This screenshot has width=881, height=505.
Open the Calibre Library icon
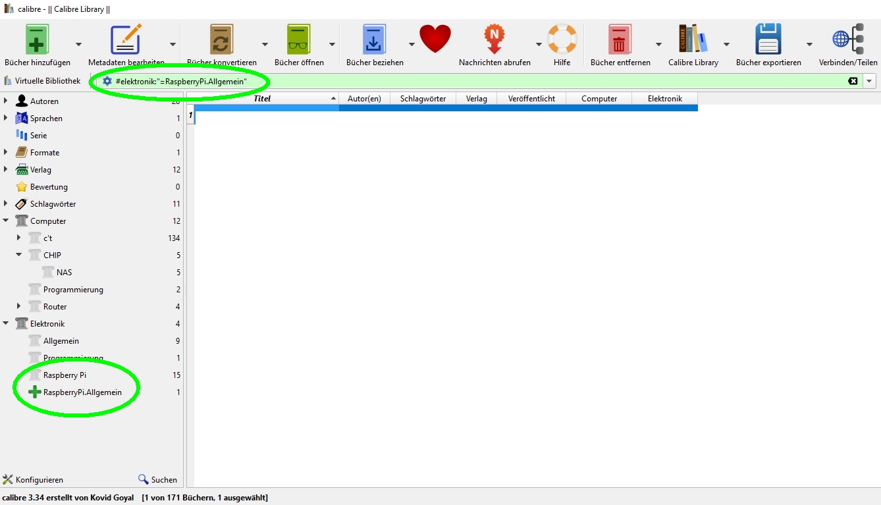(693, 39)
